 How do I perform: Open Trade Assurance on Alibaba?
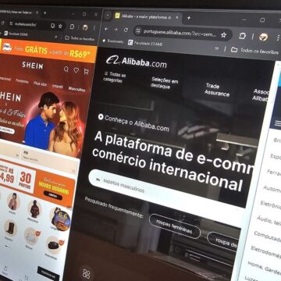(217, 90)
